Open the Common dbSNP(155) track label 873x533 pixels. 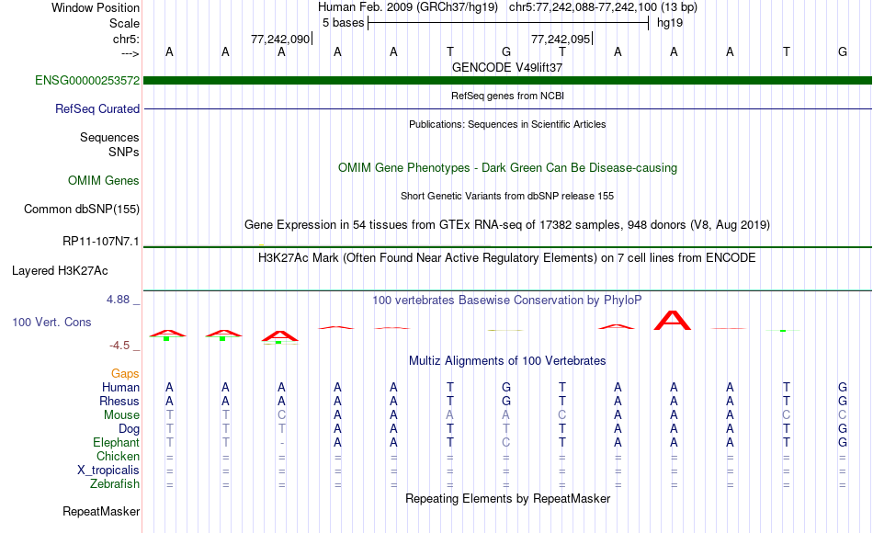click(x=81, y=209)
